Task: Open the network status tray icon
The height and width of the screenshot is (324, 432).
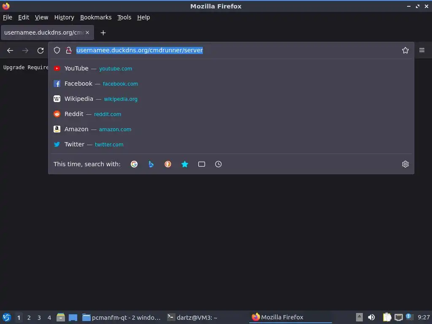Action: click(398, 317)
